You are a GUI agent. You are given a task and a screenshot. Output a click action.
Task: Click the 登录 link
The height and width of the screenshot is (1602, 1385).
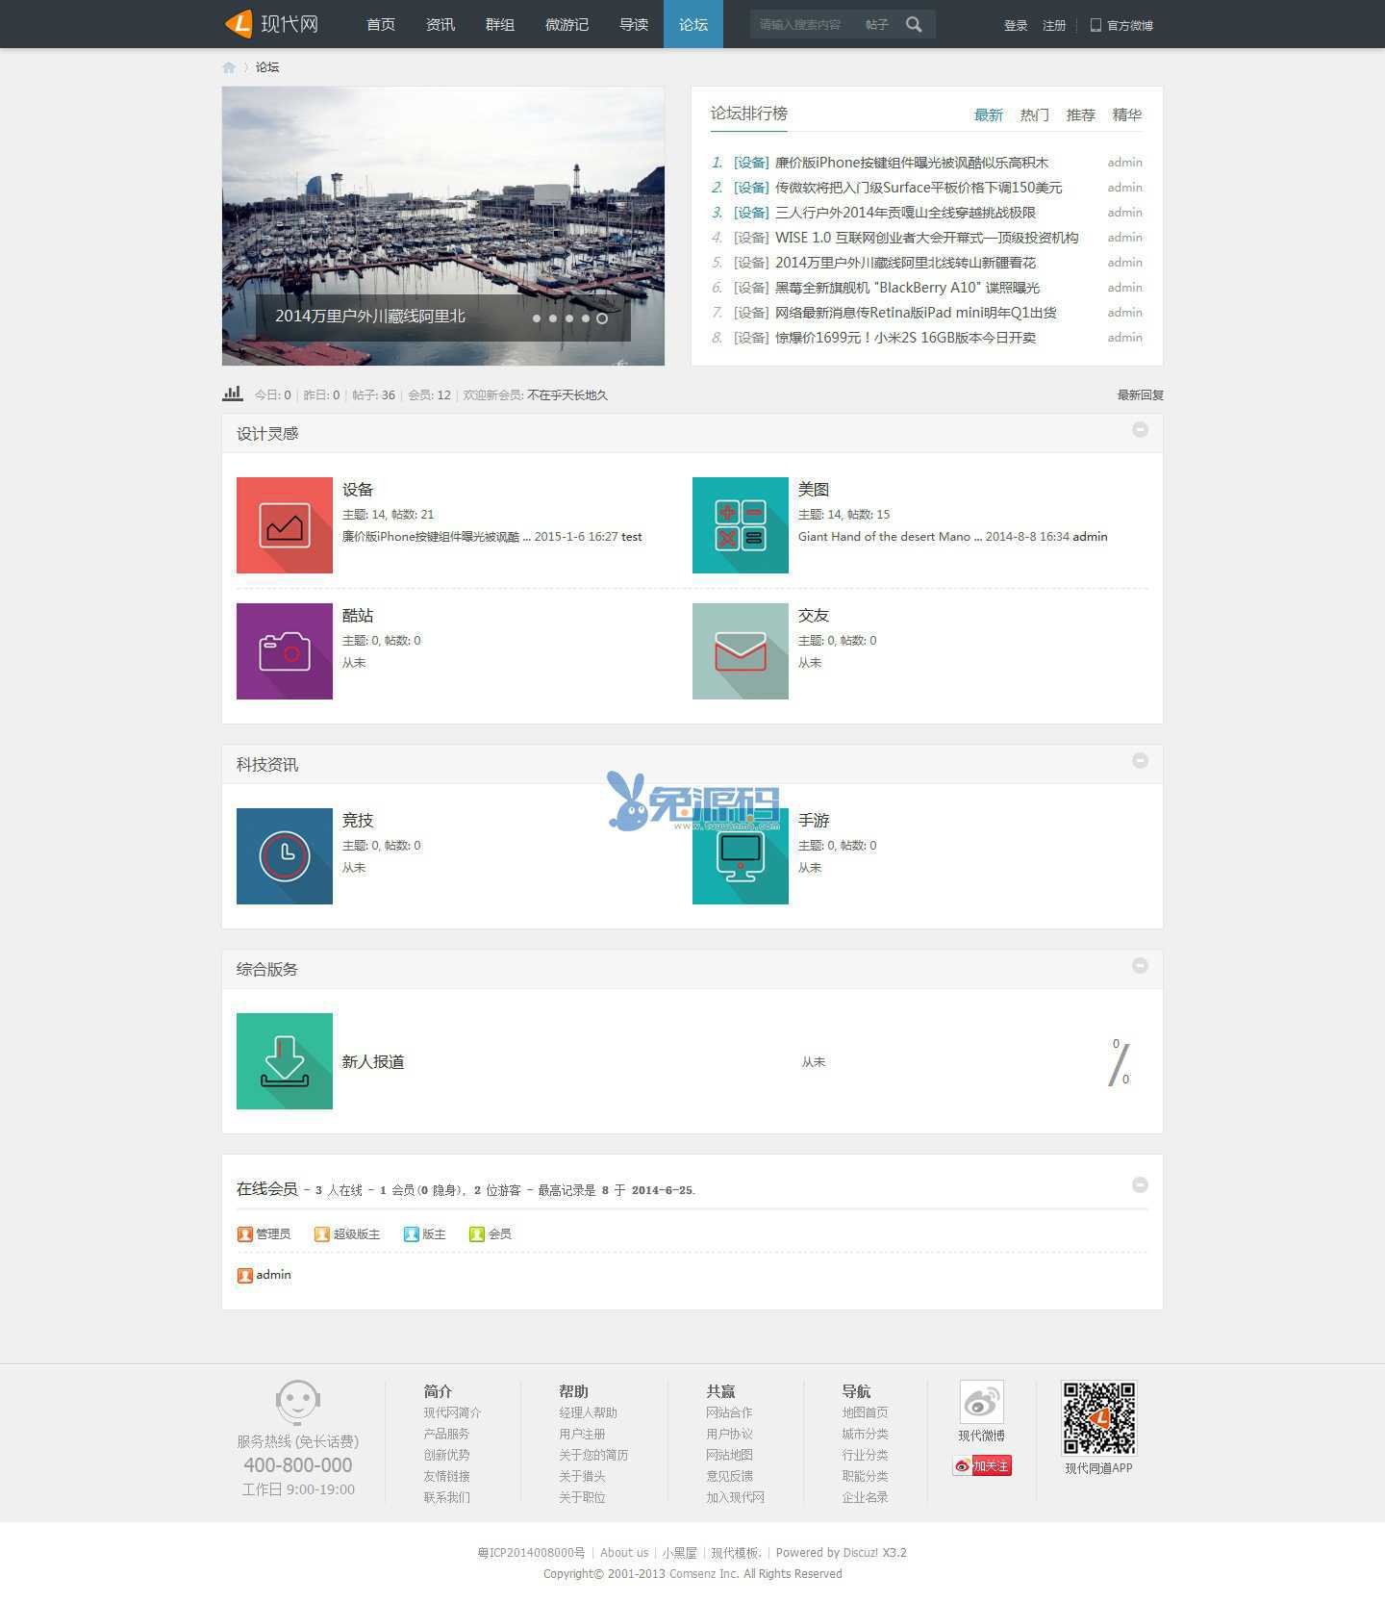click(1016, 26)
